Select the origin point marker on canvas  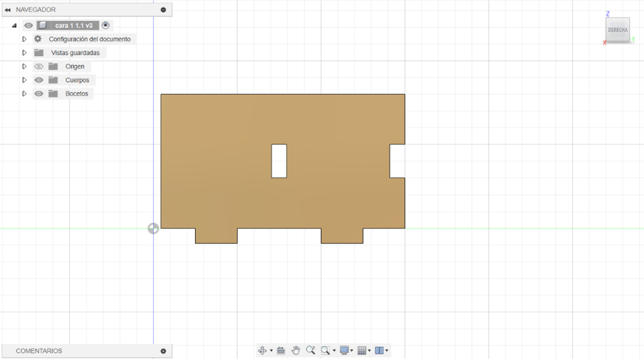pos(153,229)
